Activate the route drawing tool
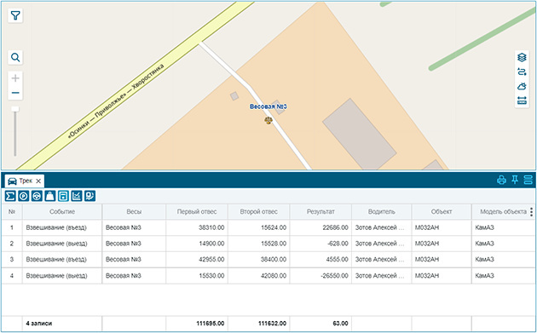The width and height of the screenshot is (537, 333). coord(522,72)
